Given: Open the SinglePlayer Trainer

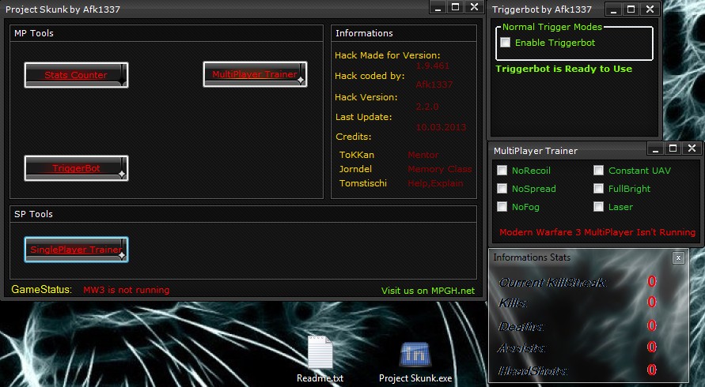Looking at the screenshot, I should [76, 250].
